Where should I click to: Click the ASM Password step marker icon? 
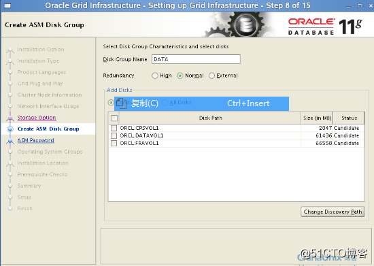(10, 141)
